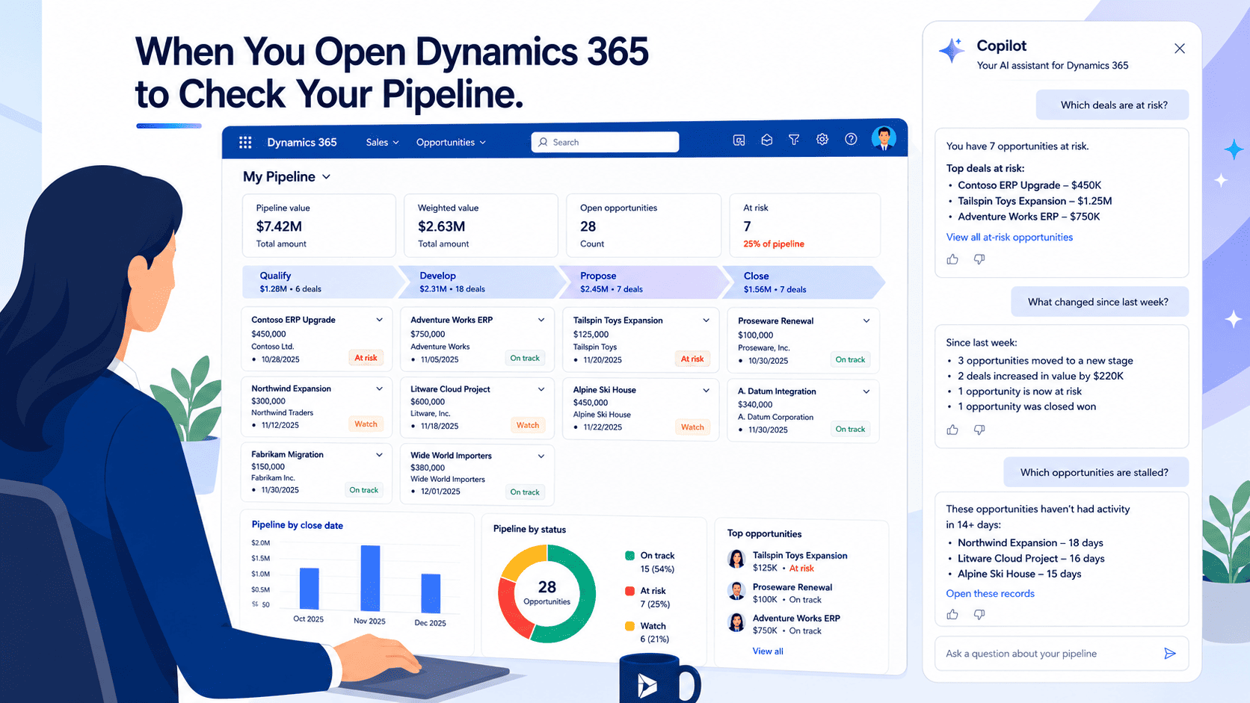Select the Propose pipeline stage
The width and height of the screenshot is (1250, 703).
pyautogui.click(x=644, y=282)
